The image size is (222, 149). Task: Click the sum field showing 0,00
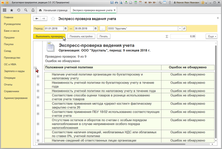coord(183,36)
